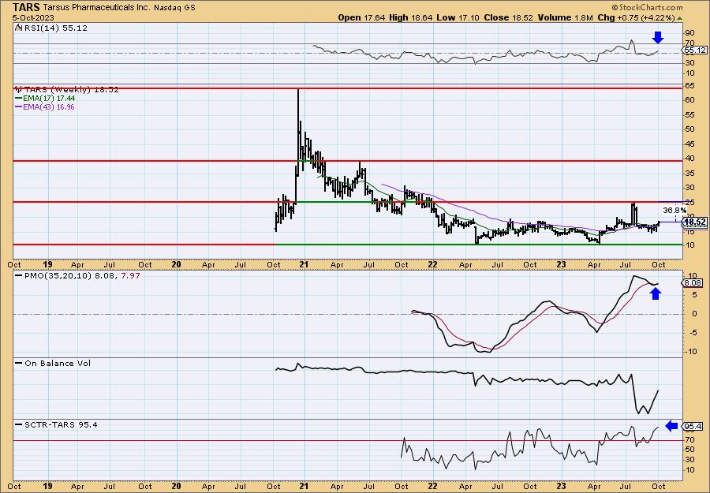Click the Nasdaq GS exchange label

tap(175, 8)
